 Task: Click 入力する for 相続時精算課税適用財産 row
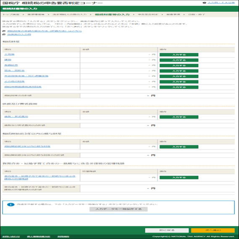coord(179,87)
